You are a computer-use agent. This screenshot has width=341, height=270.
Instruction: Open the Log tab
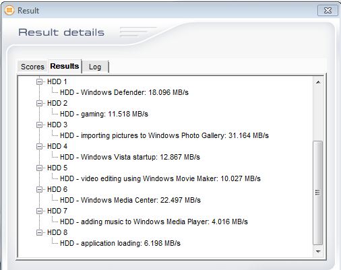coord(95,67)
